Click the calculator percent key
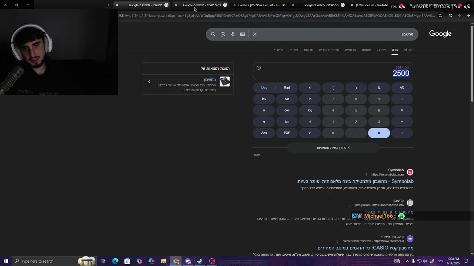Viewport: 474px width, 266px height. (379, 88)
